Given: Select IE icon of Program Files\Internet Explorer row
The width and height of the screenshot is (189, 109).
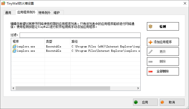Looking at the screenshot, I should (x=14, y=51).
